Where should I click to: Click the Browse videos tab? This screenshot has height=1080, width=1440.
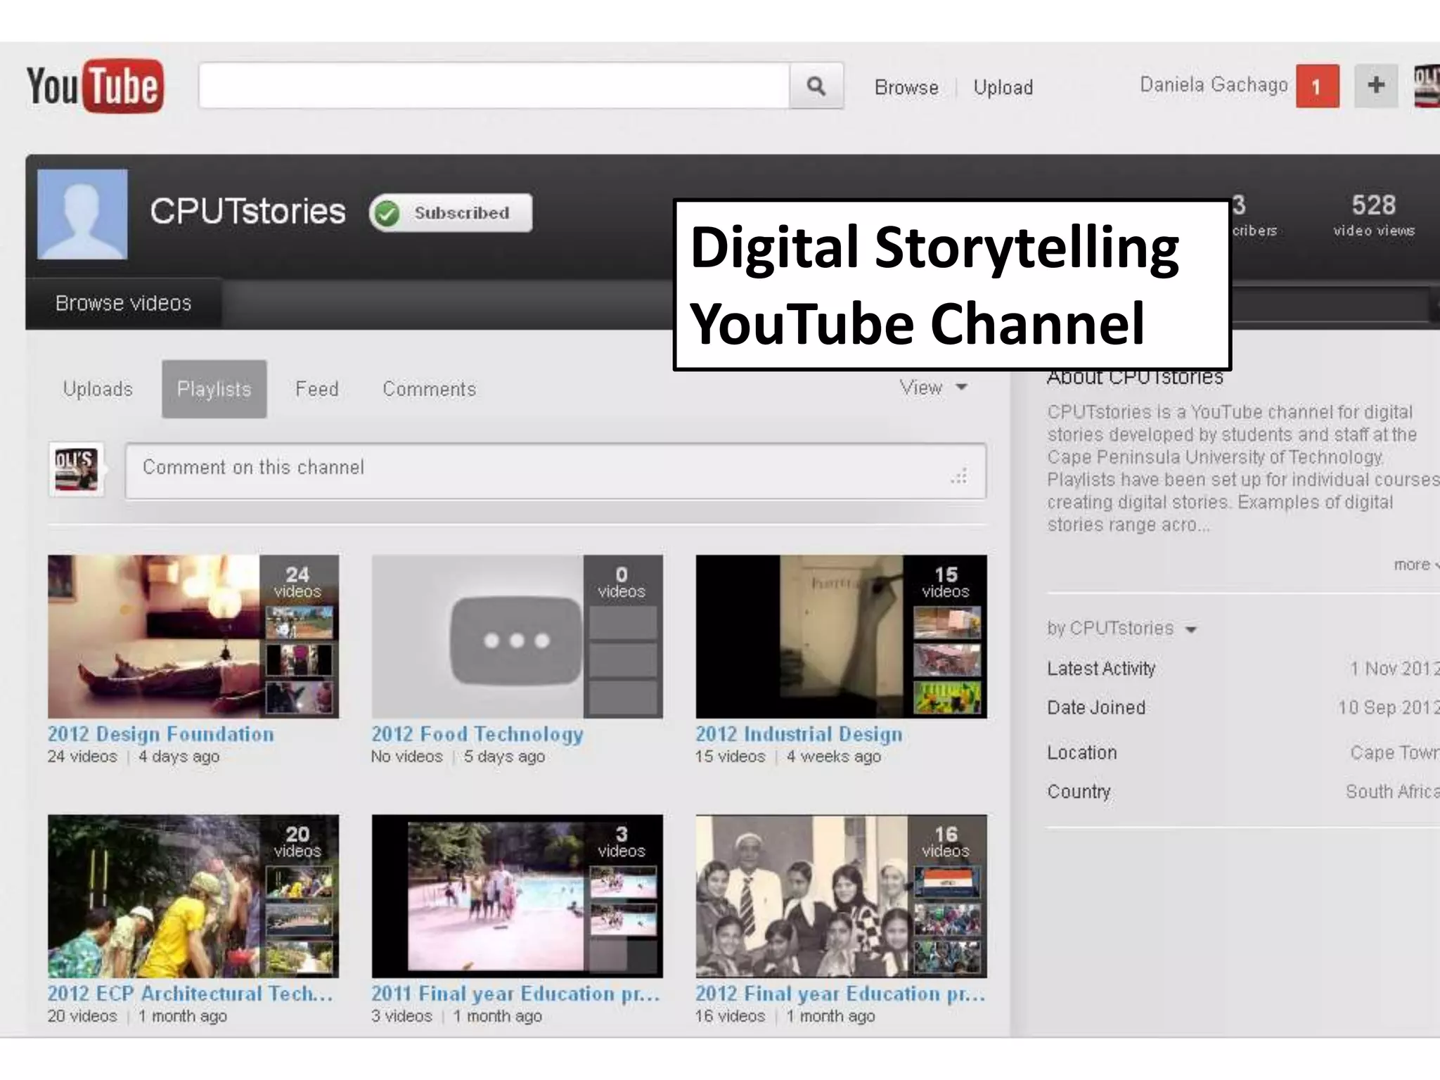[124, 303]
